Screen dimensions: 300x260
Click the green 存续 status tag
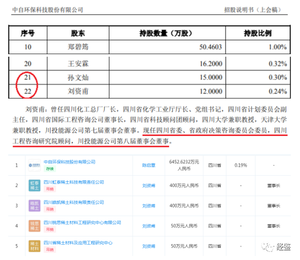pyautogui.click(x=50, y=169)
